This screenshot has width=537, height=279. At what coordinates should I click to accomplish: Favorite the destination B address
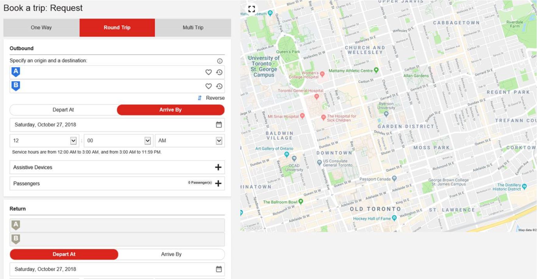[x=209, y=86]
